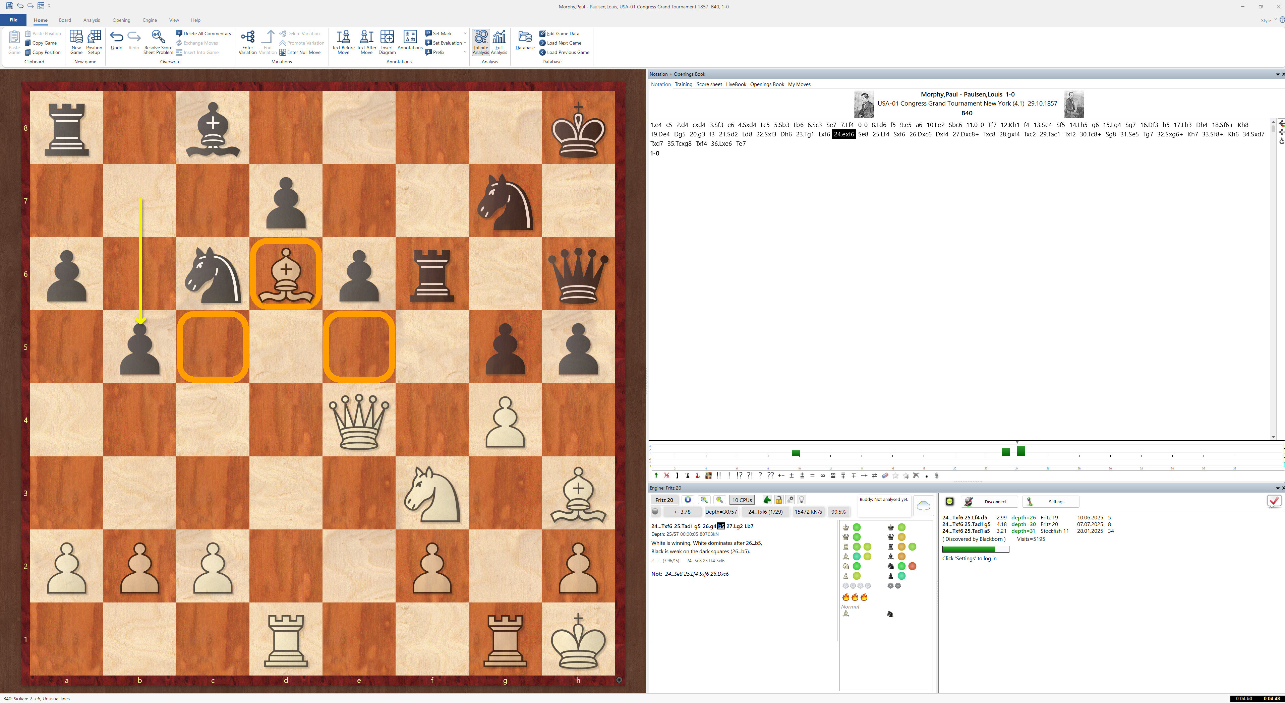Open the Style dropdown at top right

(x=1270, y=20)
